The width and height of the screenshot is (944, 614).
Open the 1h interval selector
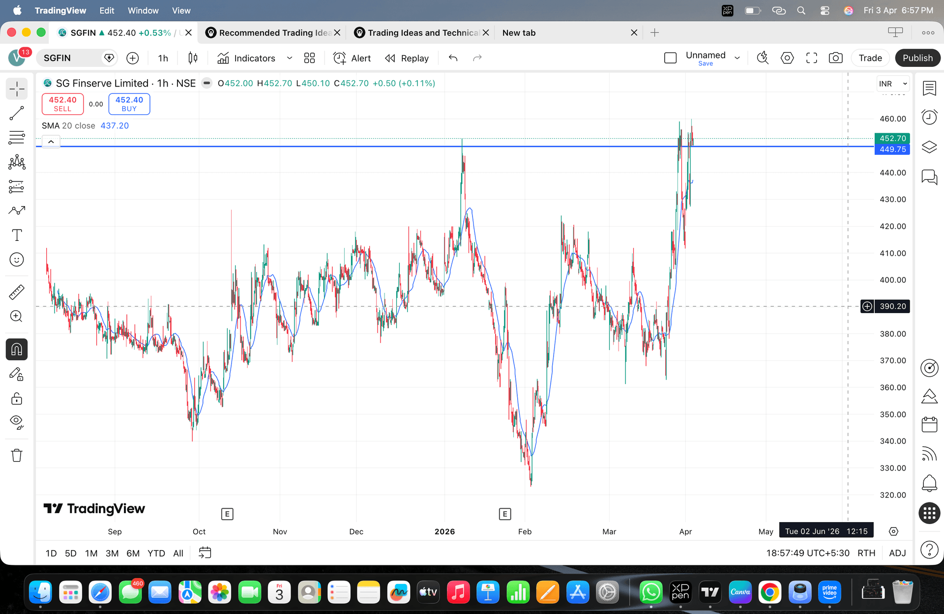(163, 58)
